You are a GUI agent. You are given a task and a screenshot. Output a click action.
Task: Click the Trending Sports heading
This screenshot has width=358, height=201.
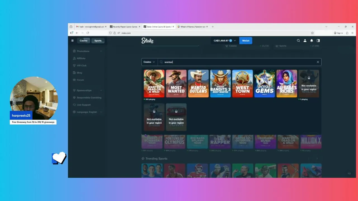pos(156,159)
